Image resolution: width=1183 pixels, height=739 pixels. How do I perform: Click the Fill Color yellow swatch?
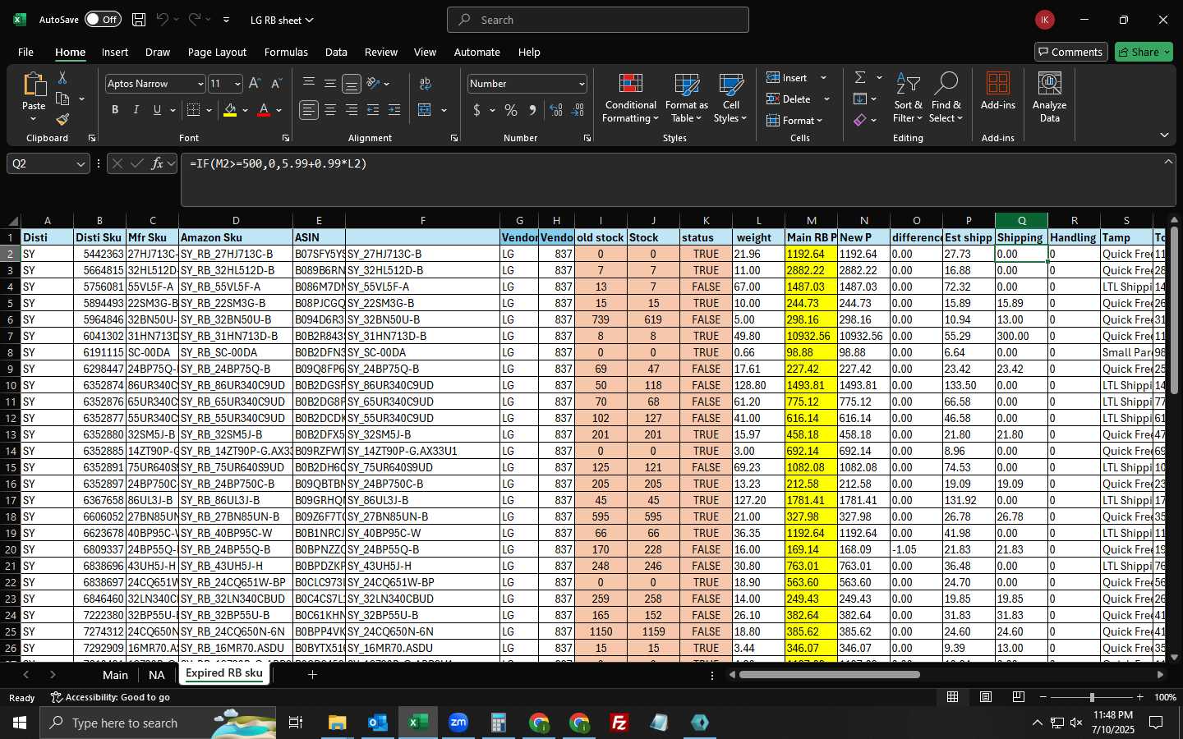(230, 110)
